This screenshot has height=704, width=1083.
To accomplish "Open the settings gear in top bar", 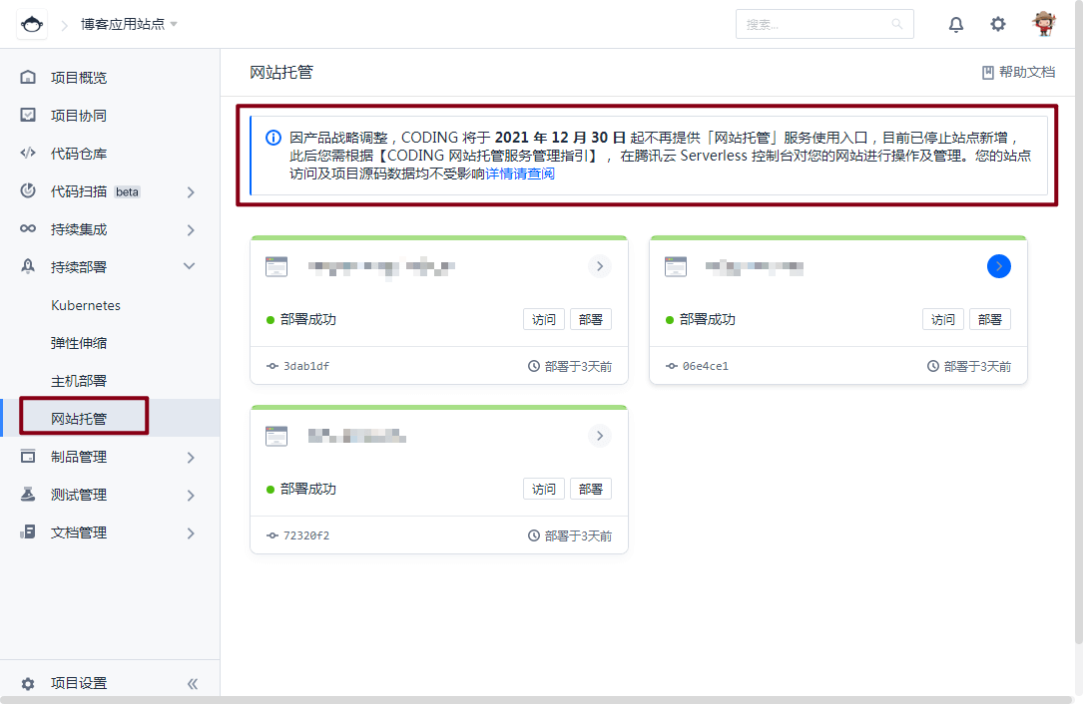I will (x=998, y=24).
